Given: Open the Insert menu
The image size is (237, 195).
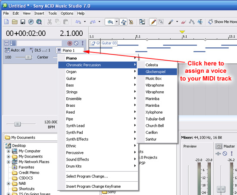Looking at the screenshot, I should pyautogui.click(x=39, y=13).
